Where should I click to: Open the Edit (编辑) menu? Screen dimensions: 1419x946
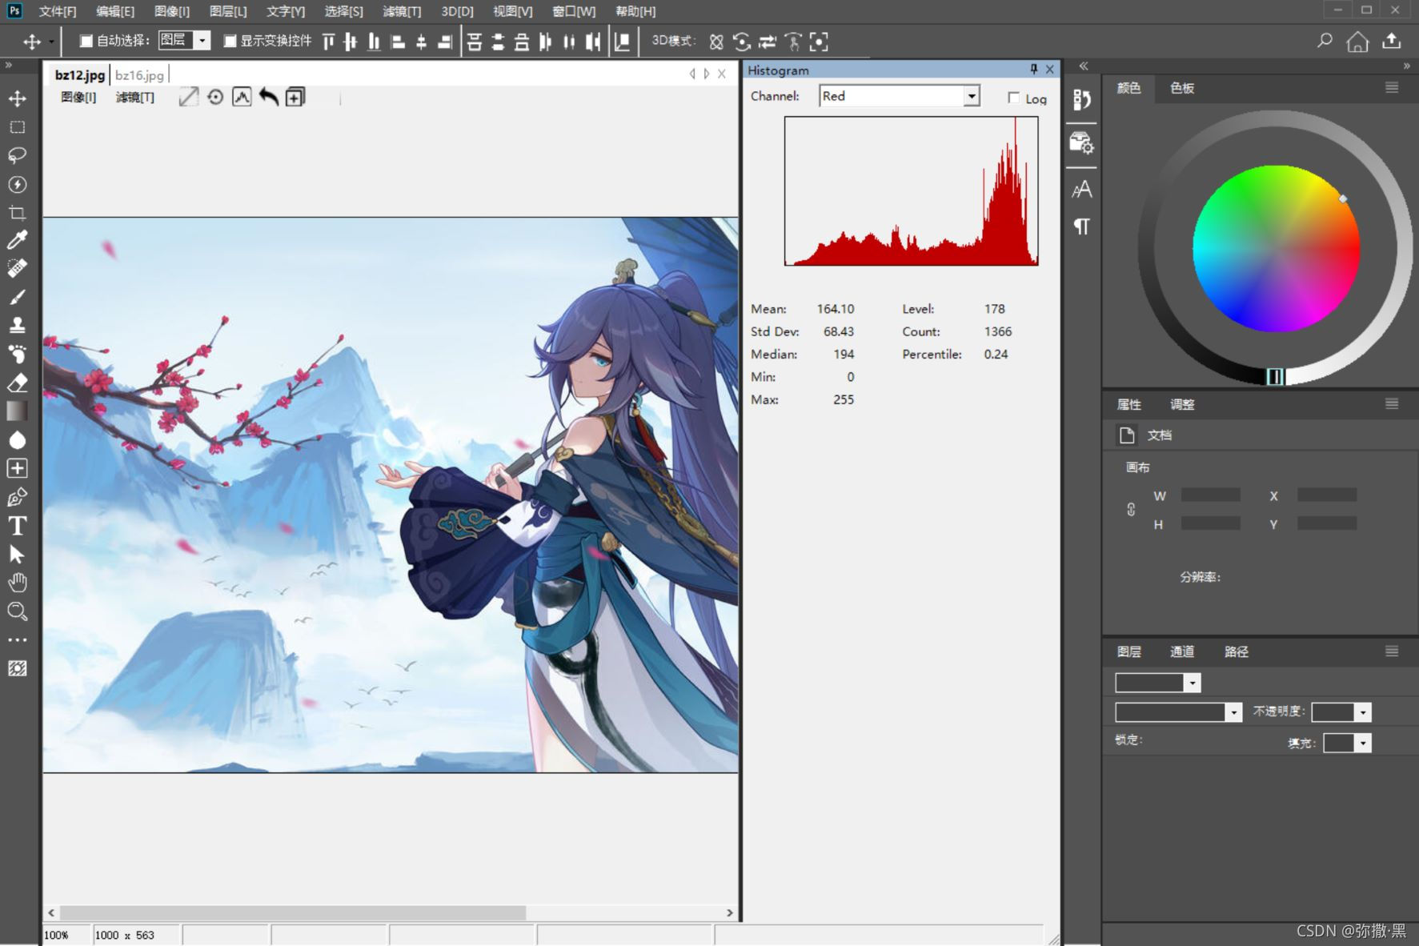(115, 11)
